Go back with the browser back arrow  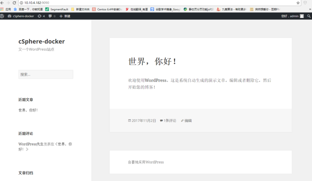point(2,3)
